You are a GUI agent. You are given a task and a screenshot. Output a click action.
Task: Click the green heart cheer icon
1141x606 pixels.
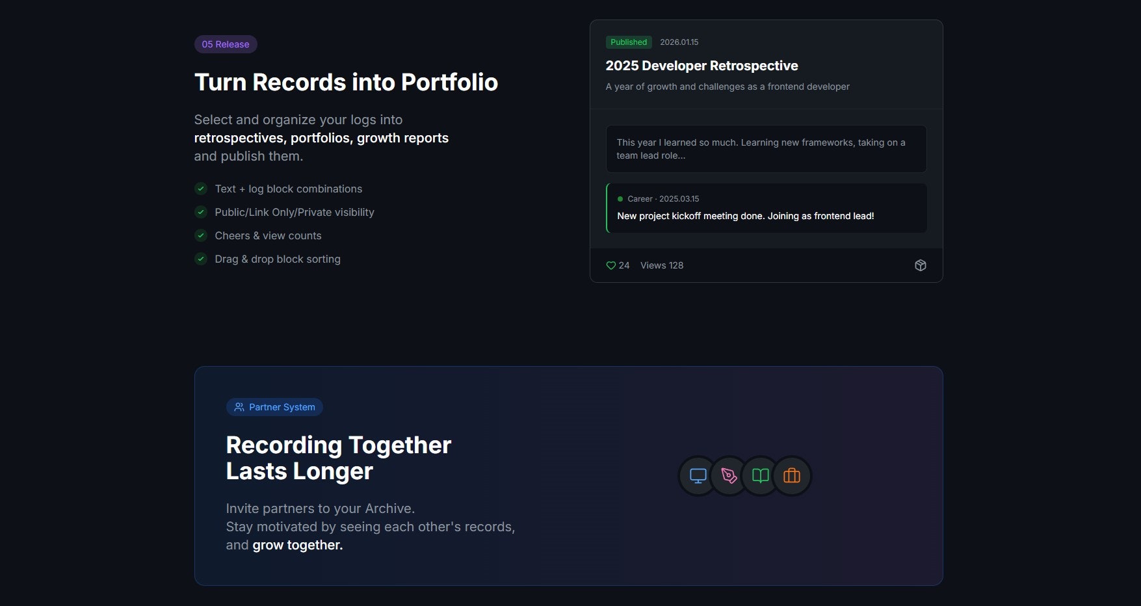[x=611, y=265]
